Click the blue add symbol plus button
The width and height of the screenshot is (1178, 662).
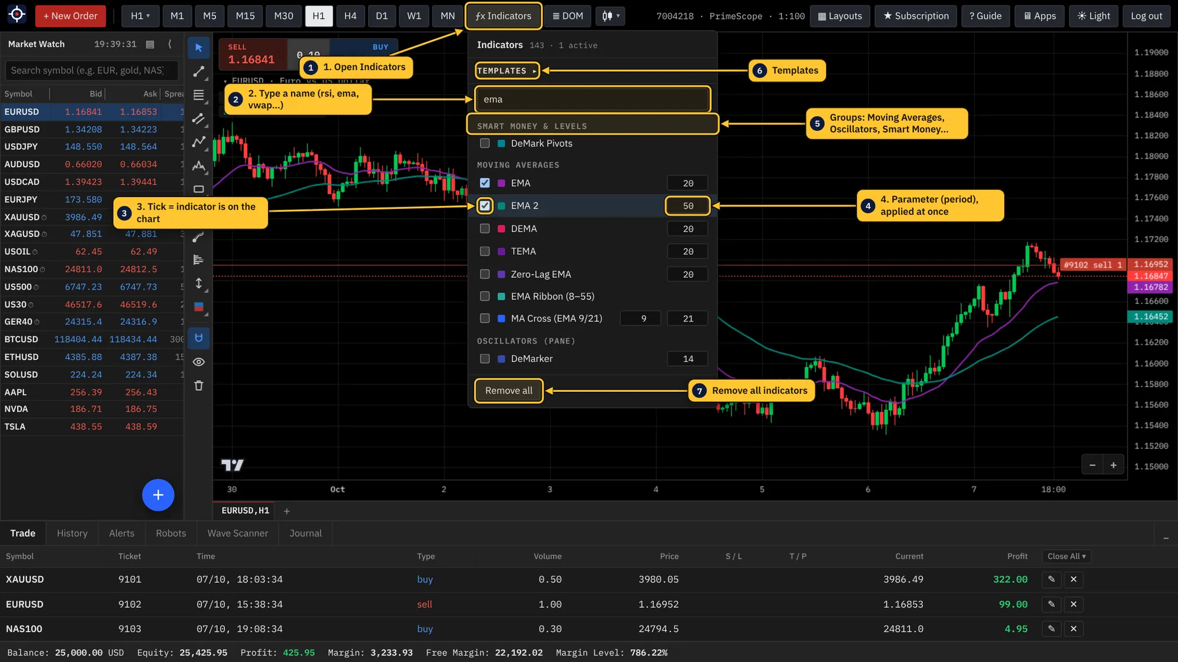(158, 495)
